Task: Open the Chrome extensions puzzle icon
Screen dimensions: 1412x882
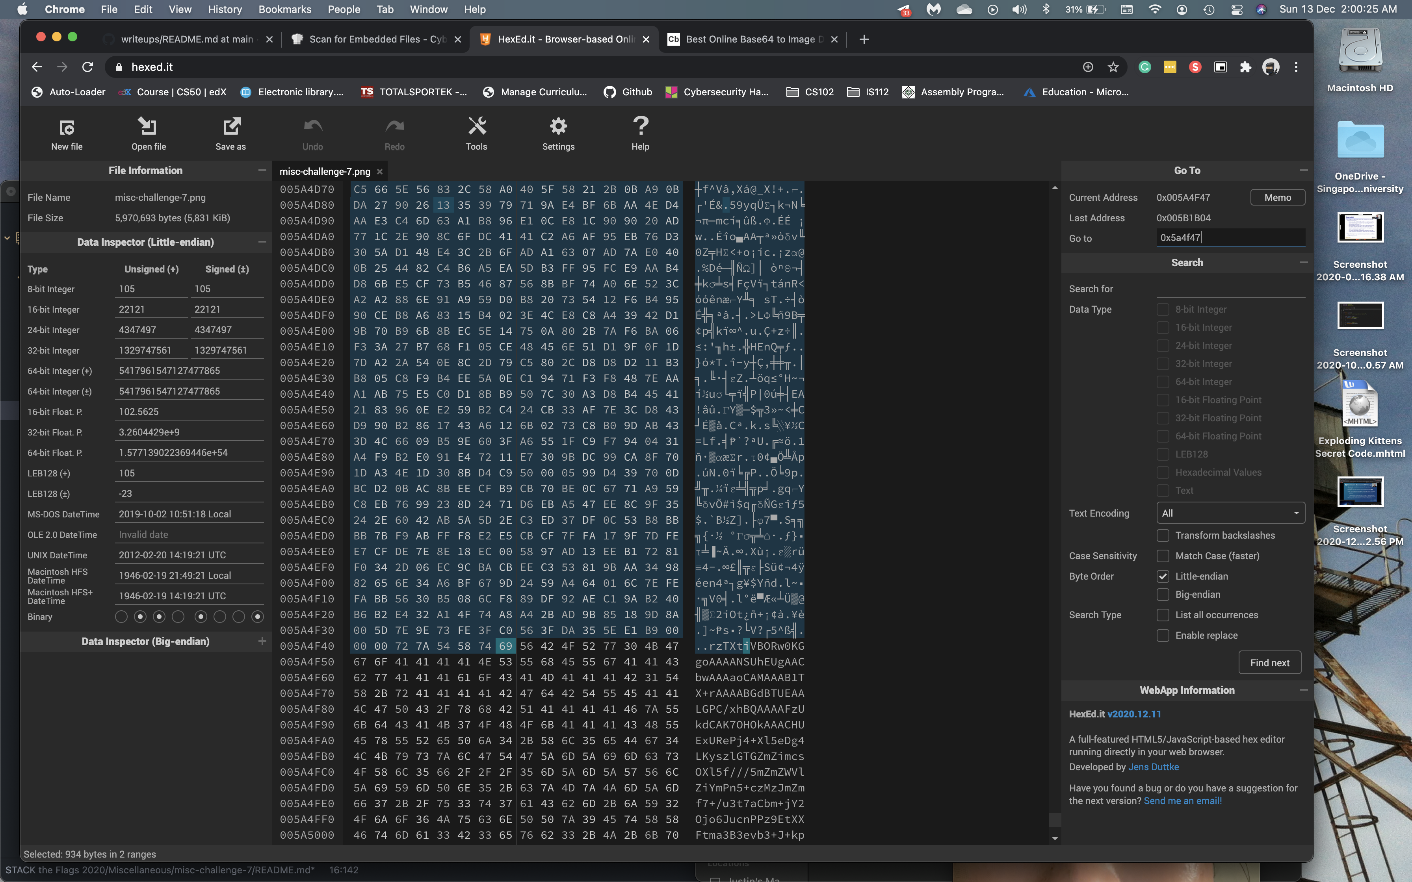Action: pos(1246,67)
